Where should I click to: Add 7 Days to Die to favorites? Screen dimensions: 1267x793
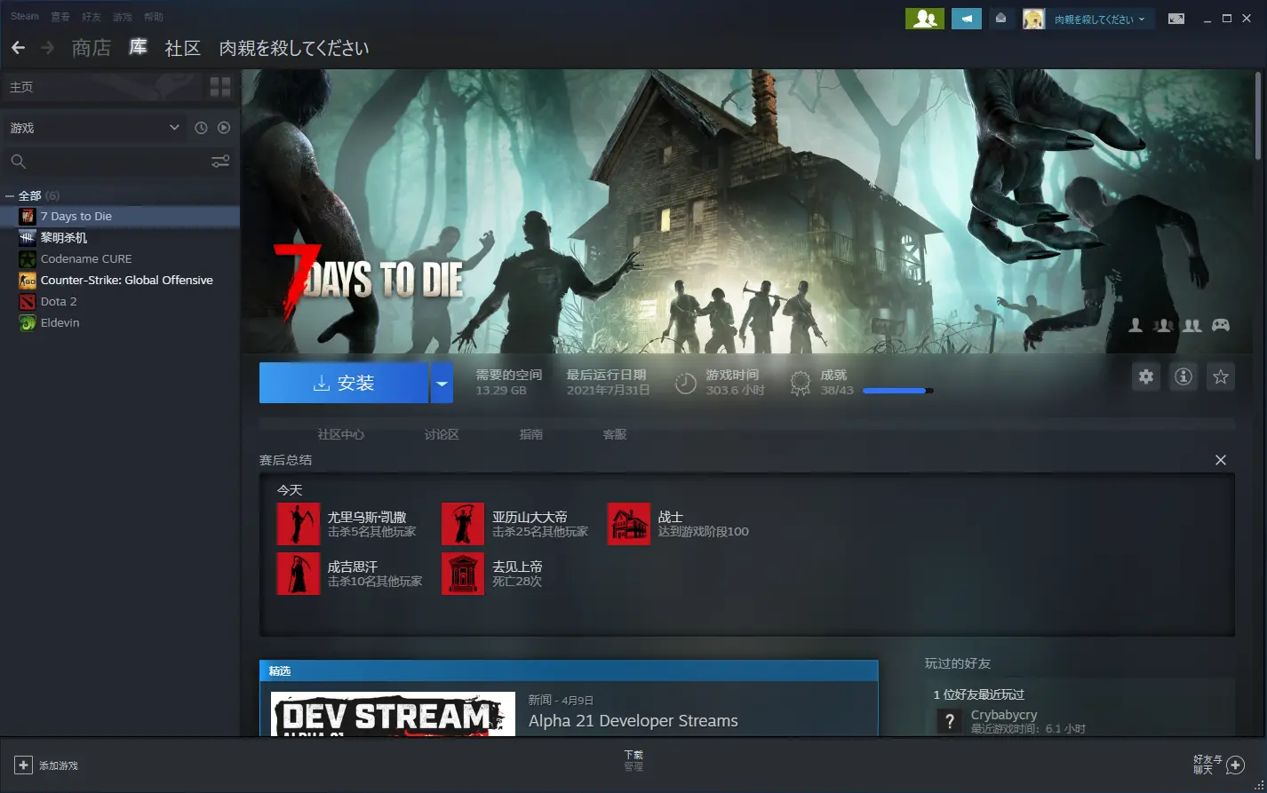pos(1221,377)
